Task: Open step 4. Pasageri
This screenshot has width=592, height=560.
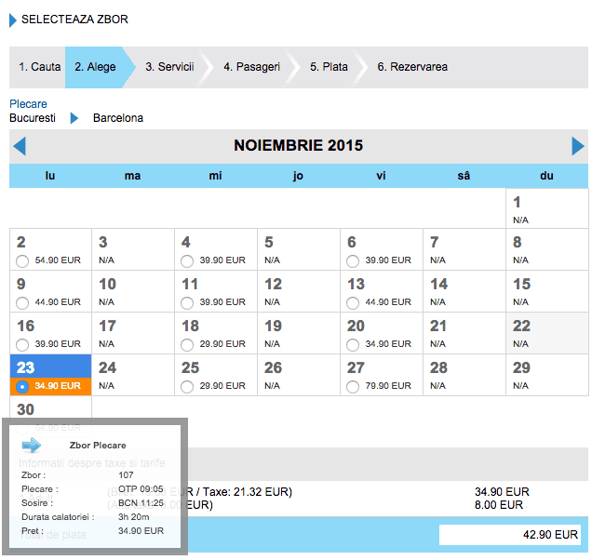Action: click(x=251, y=67)
